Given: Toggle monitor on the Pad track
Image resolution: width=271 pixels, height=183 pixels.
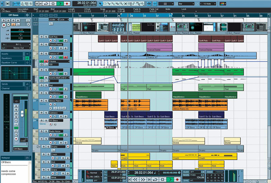Looking at the screenshot, I should click(55, 89).
